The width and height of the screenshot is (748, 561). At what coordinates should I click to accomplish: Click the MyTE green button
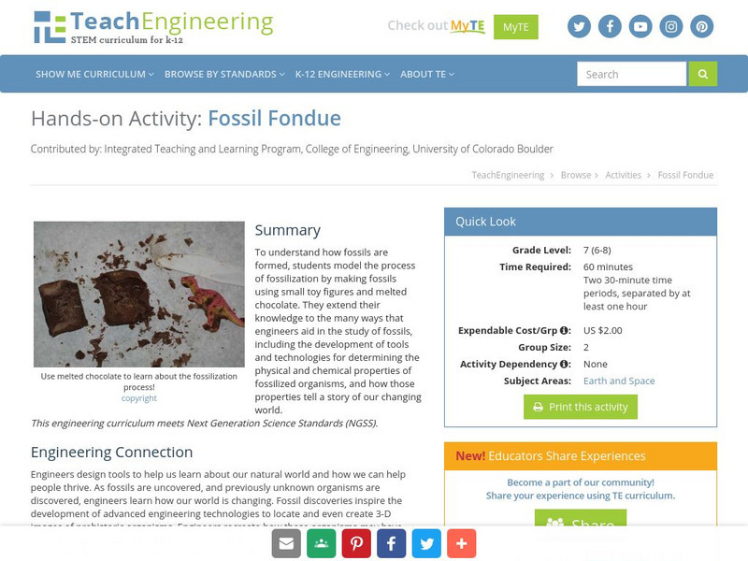pyautogui.click(x=516, y=27)
